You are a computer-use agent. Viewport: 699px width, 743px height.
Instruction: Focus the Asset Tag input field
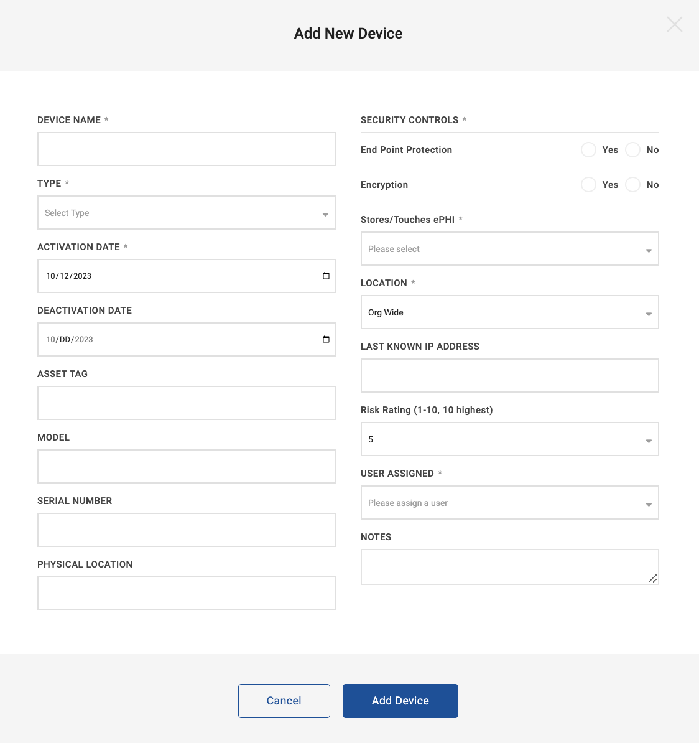pos(187,403)
